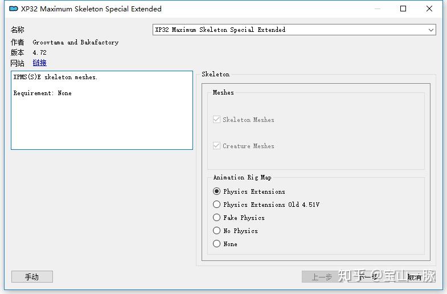Viewport: 447px width, 294px height.
Task: Select the Physics Extensions radio option
Action: [x=216, y=191]
